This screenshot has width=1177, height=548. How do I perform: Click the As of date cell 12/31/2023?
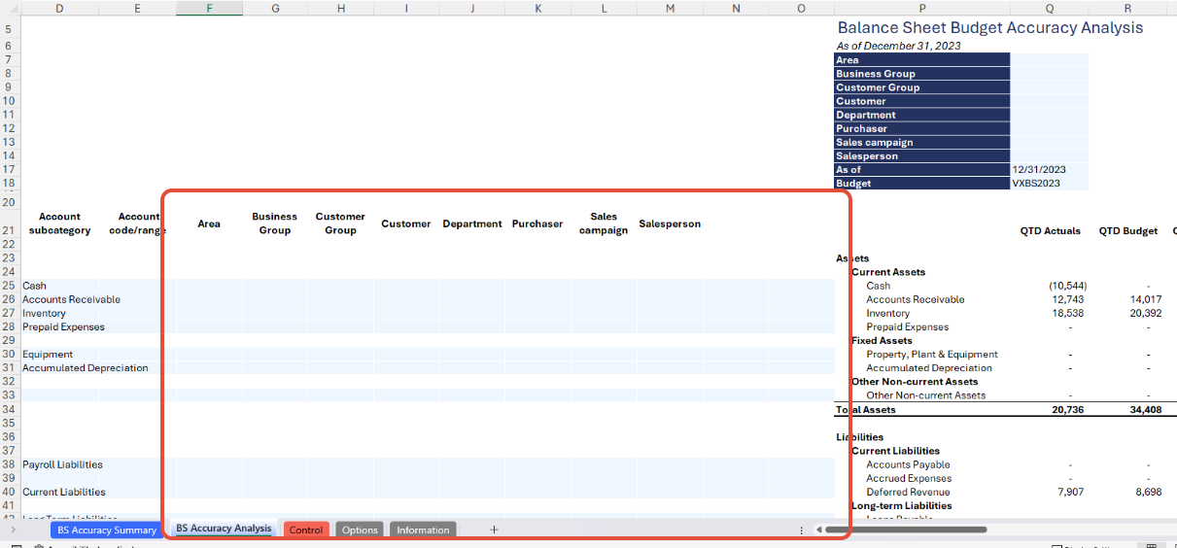pos(1049,169)
